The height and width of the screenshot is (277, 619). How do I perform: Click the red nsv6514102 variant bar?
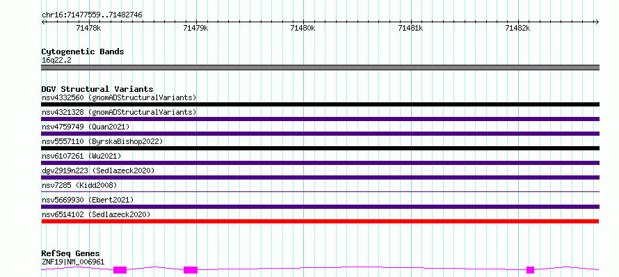point(320,221)
